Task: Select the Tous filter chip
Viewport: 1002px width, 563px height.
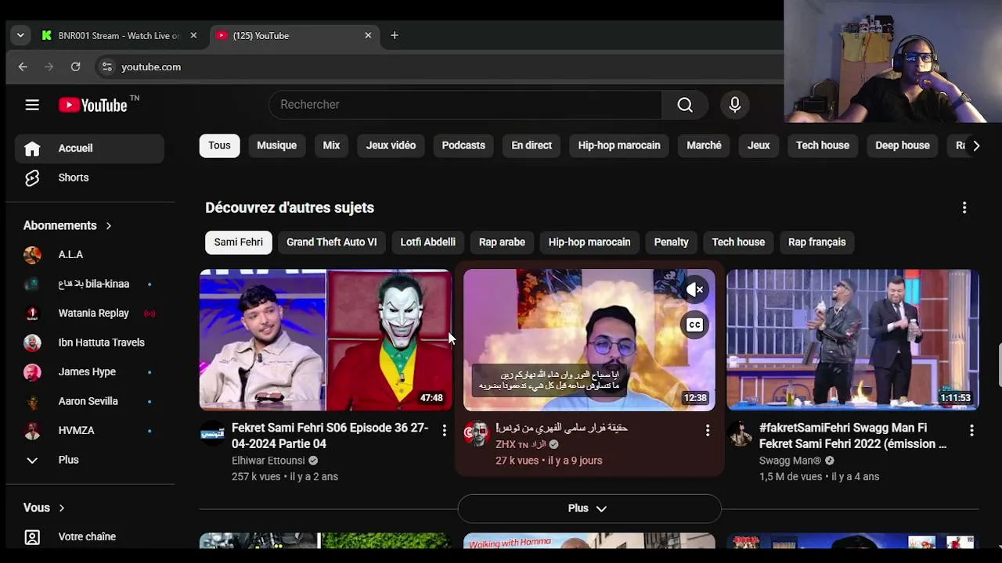Action: click(219, 145)
